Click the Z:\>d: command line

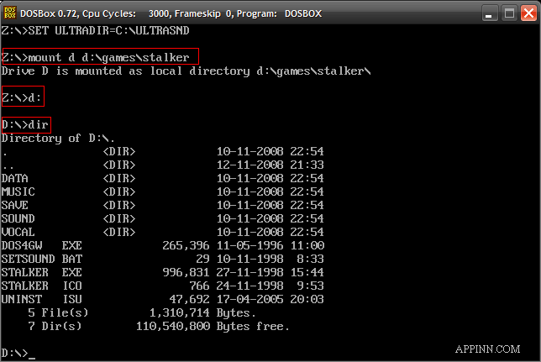pyautogui.click(x=21, y=97)
